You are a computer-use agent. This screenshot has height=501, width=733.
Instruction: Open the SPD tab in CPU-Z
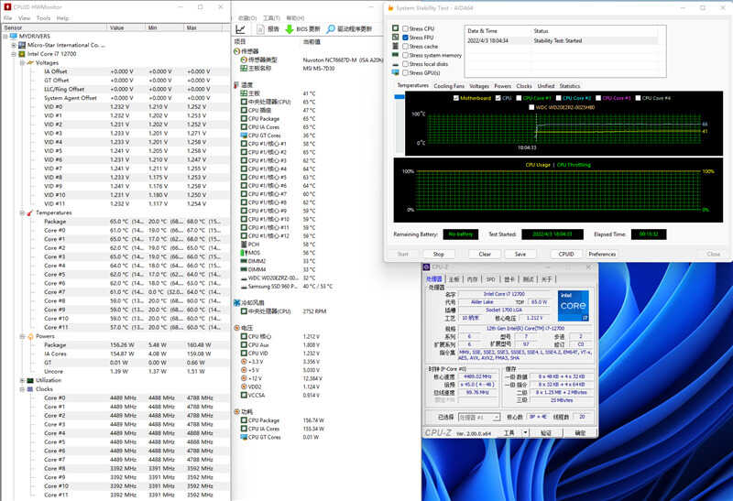coord(490,279)
